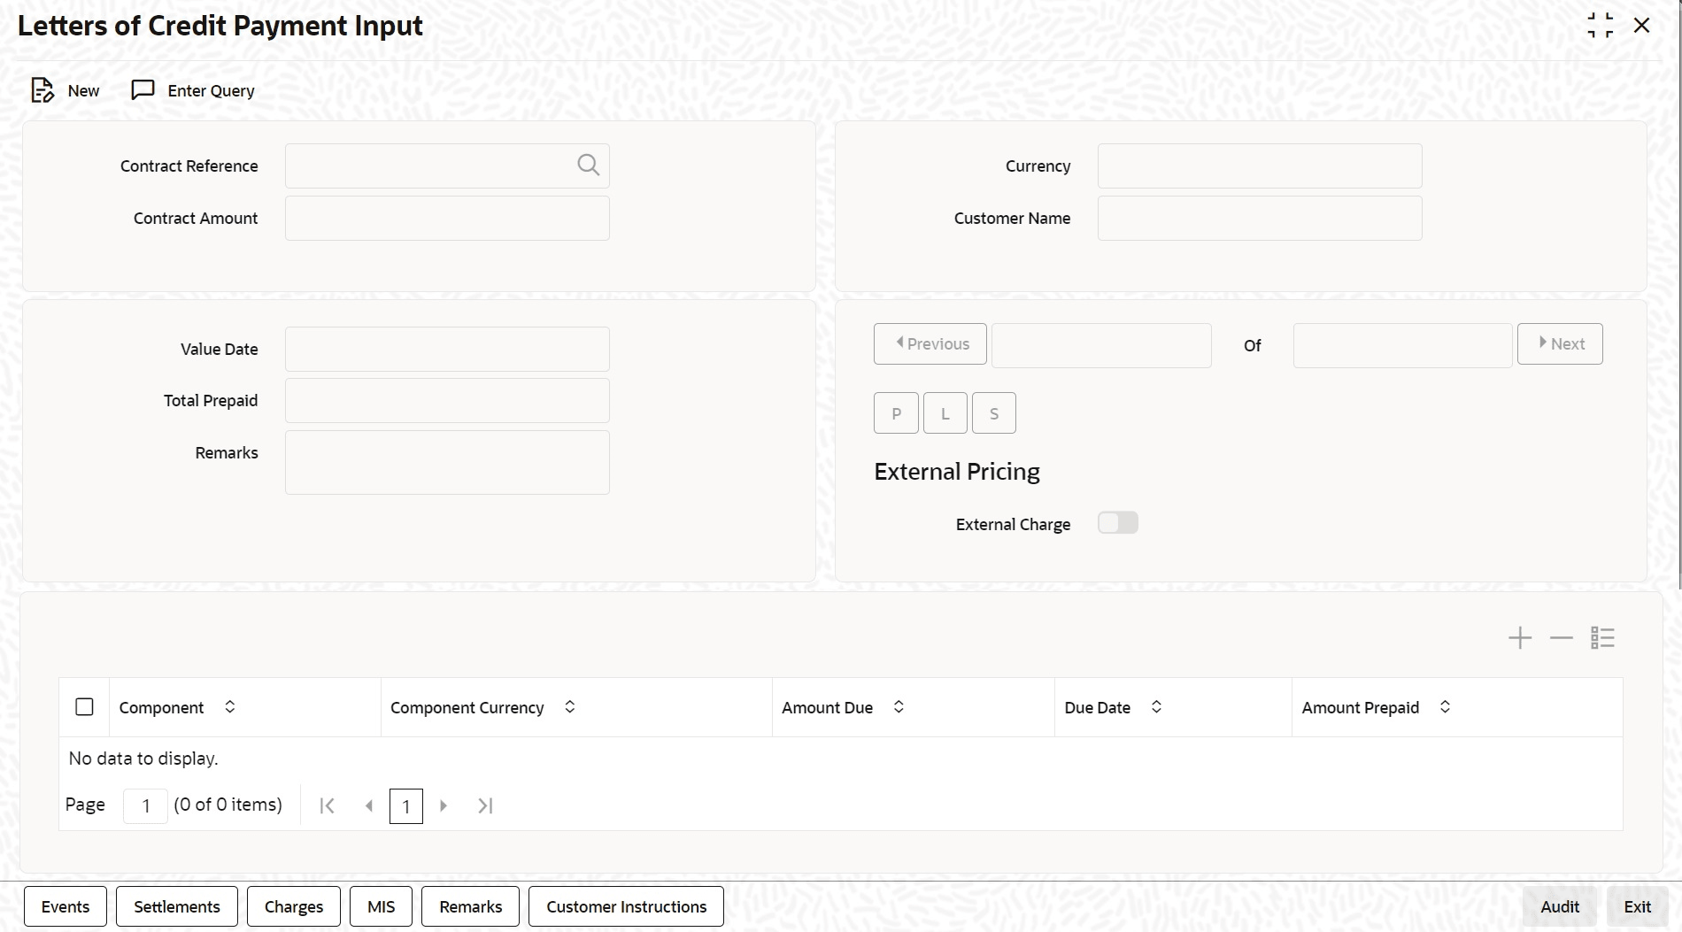Screen dimensions: 1682x932
Task: Focus the current record number field before Of
Action: pos(1101,345)
